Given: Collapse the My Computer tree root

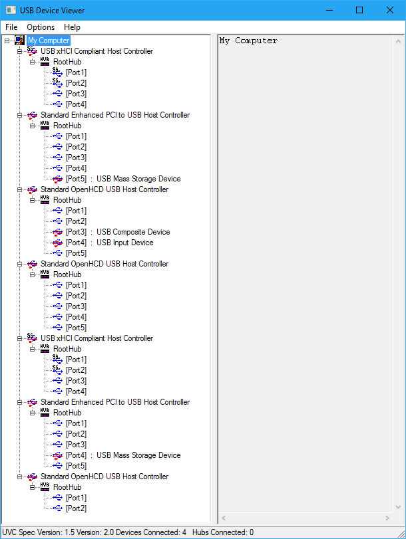Looking at the screenshot, I should [x=7, y=41].
